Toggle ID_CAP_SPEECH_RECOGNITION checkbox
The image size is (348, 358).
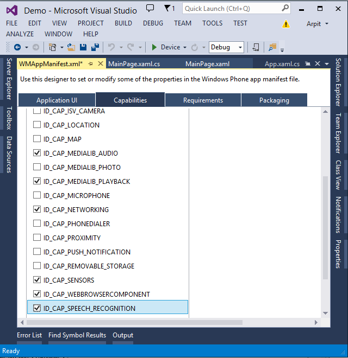pos(37,308)
